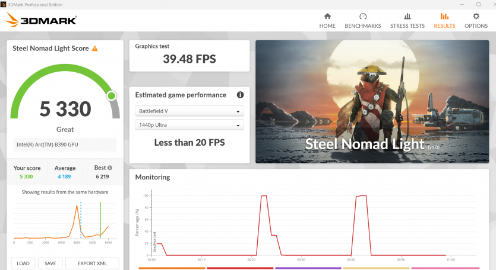Image resolution: width=496 pixels, height=270 pixels.
Task: Click the orange legend bar below the Monitoring chart
Action: tap(172, 268)
